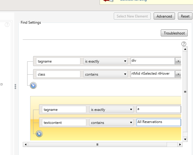Click the horizontal scrollbar right arrow
193x155 pixels.
click(180, 145)
